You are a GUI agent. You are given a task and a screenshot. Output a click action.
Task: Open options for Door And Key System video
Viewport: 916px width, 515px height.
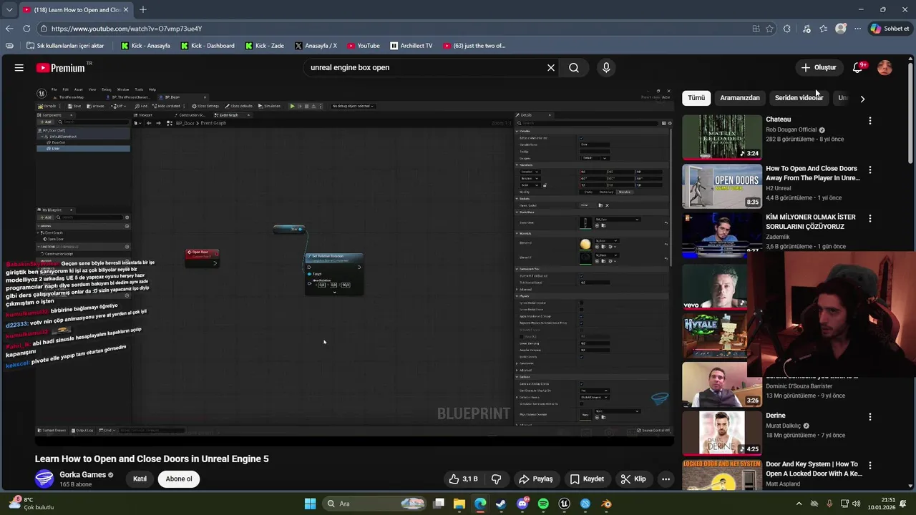tap(870, 466)
